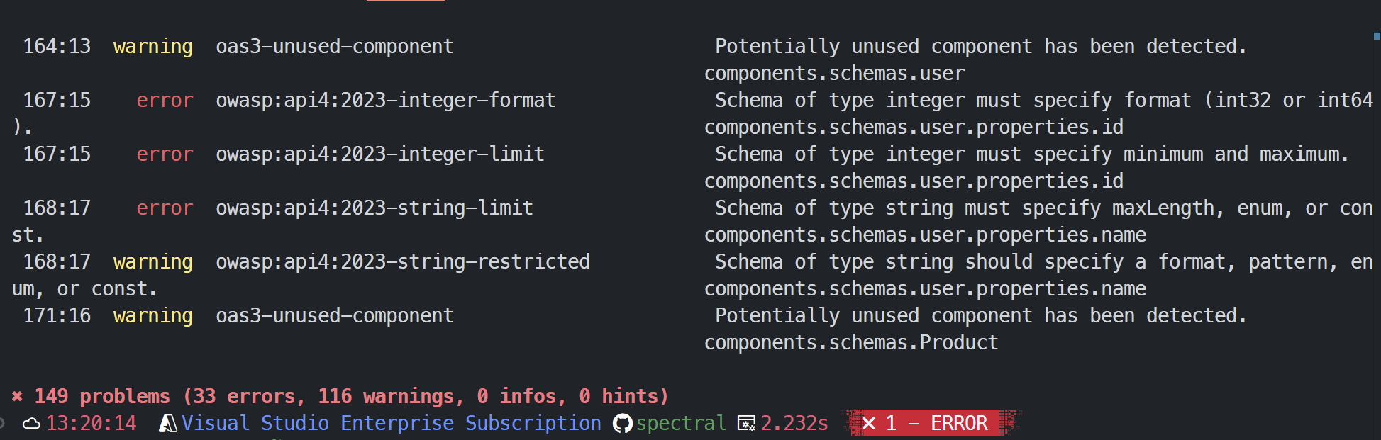The width and height of the screenshot is (1381, 440).
Task: Select the 164:13 line position
Action: pyautogui.click(x=57, y=47)
